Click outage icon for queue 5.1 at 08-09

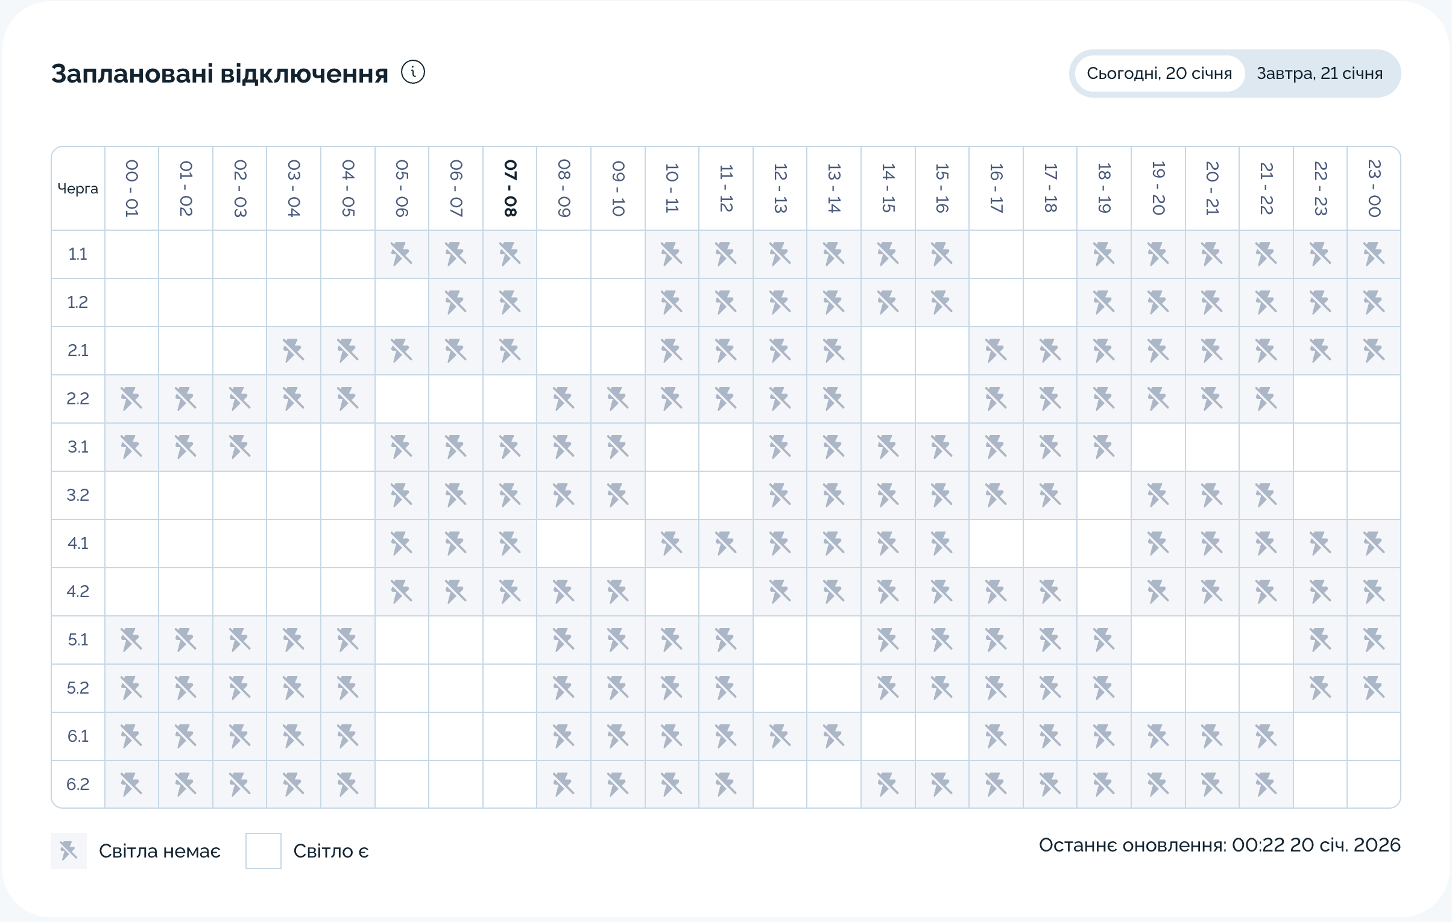(x=563, y=639)
